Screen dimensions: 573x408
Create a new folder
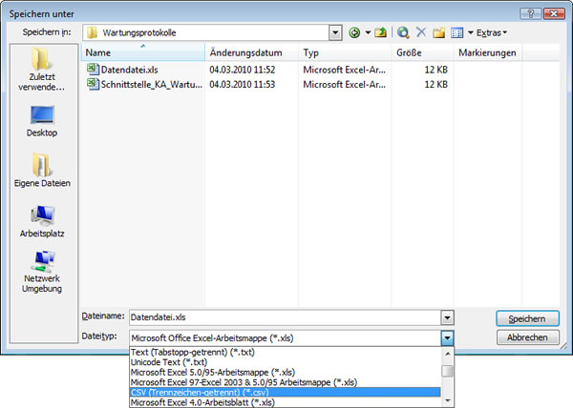click(438, 32)
